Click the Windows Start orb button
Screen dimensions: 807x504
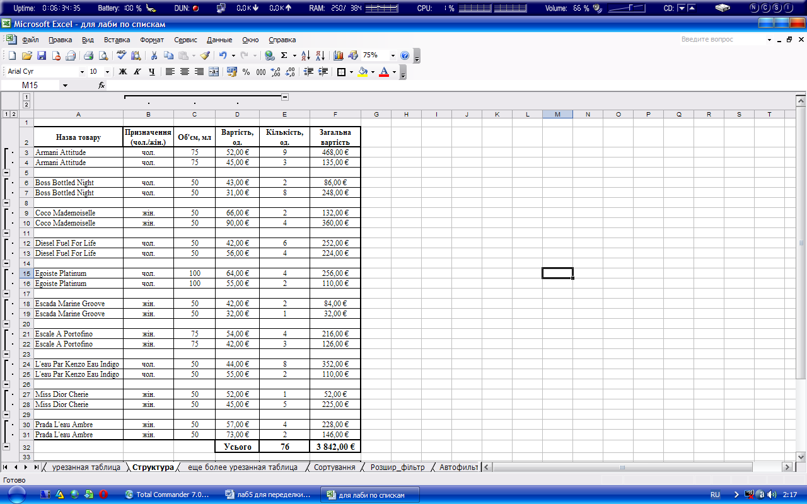point(17,495)
